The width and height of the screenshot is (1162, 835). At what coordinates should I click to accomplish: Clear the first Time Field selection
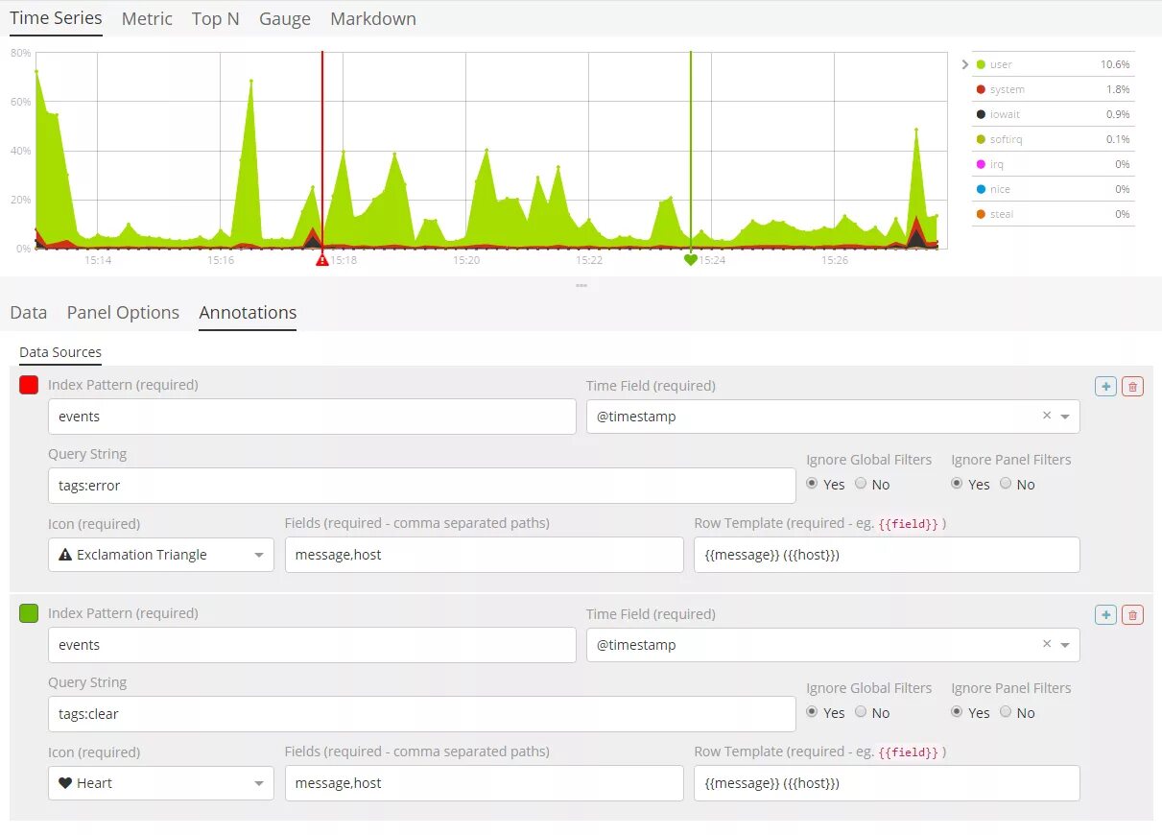click(1047, 416)
